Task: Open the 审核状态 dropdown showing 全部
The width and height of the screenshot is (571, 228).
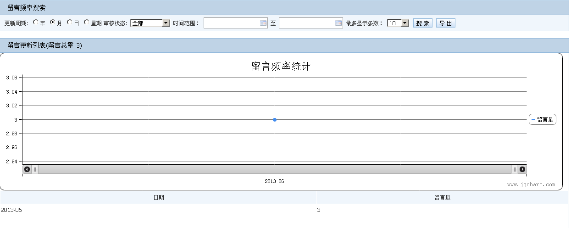Action: point(150,23)
